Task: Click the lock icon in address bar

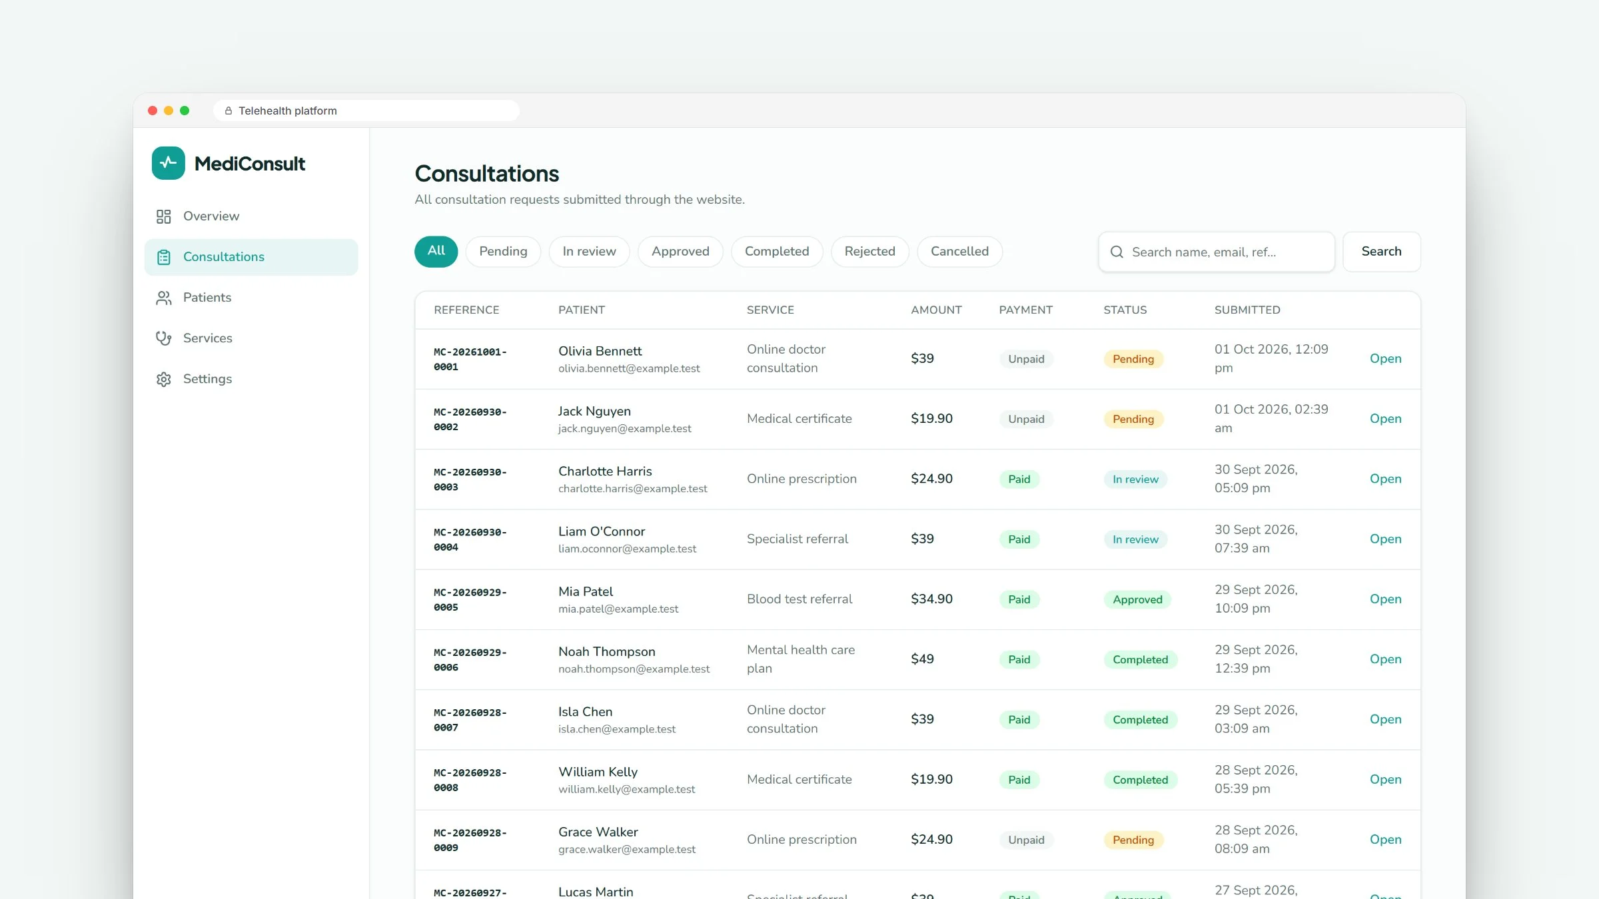Action: click(x=229, y=111)
